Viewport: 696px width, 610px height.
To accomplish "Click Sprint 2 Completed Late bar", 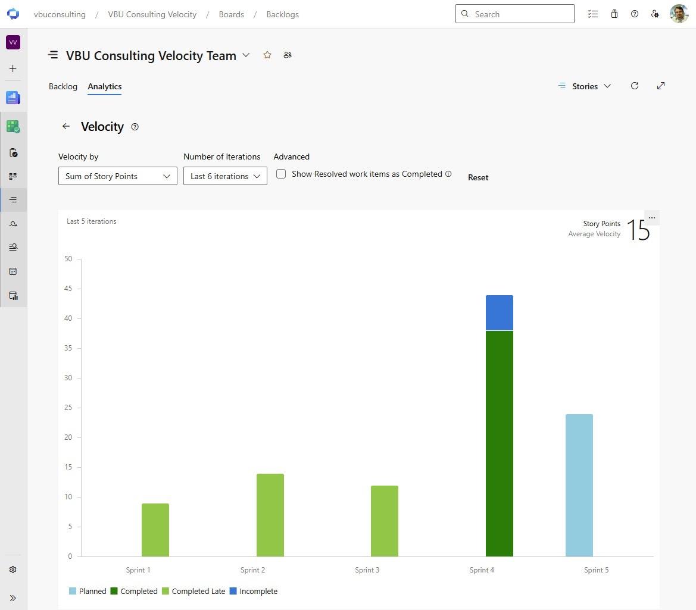I will 270,515.
